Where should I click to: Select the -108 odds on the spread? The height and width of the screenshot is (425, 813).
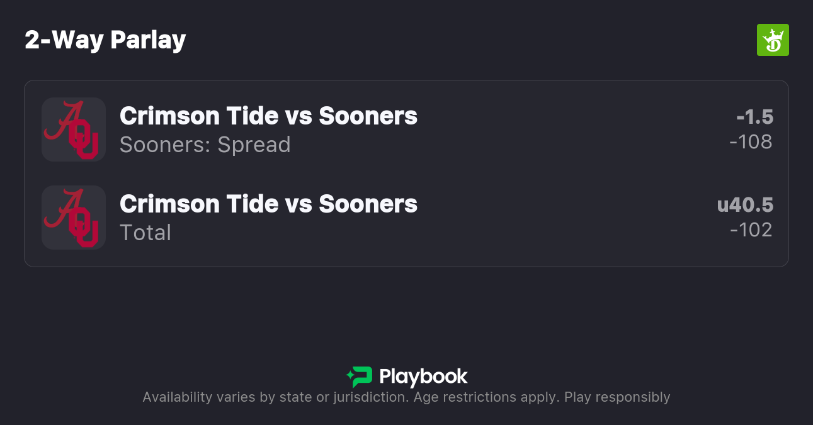tap(751, 142)
